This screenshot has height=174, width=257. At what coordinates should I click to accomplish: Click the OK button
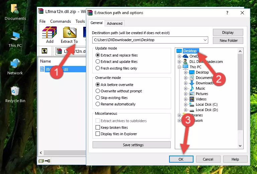(x=181, y=159)
